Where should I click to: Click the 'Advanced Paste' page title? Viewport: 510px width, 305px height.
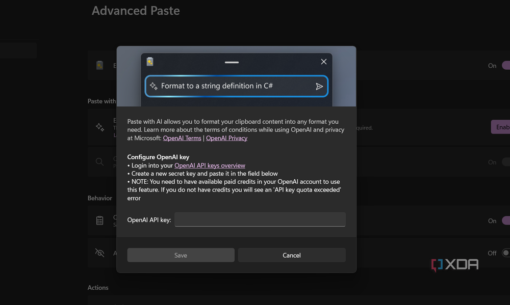point(136,11)
